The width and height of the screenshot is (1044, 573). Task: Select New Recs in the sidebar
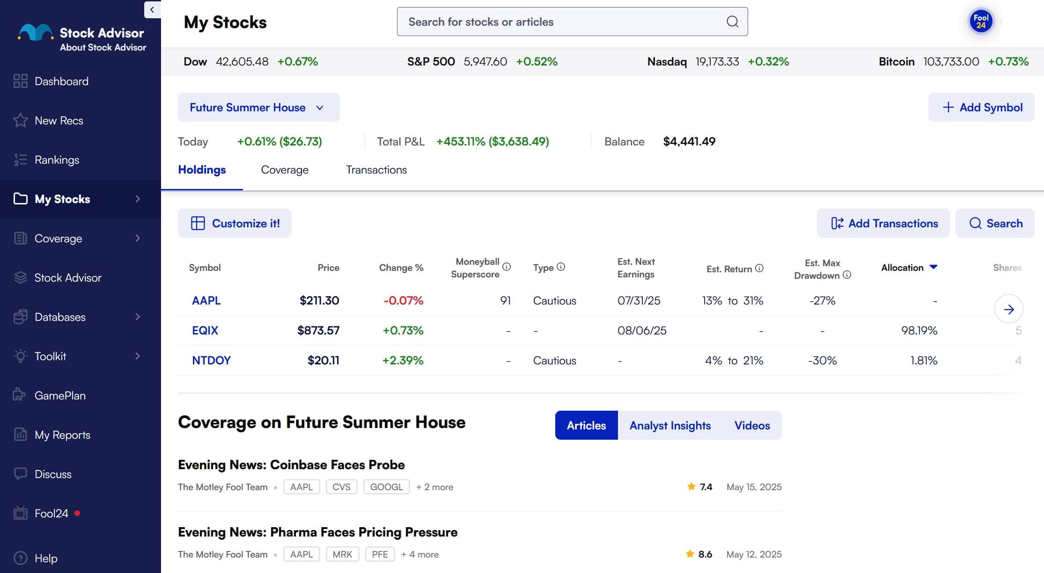point(58,120)
